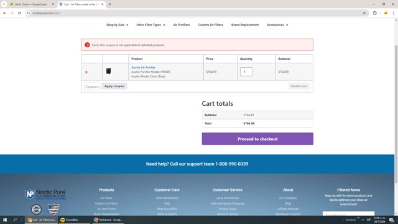The height and width of the screenshot is (224, 398).
Task: Click the coupon code input field
Action: pyautogui.click(x=93, y=86)
